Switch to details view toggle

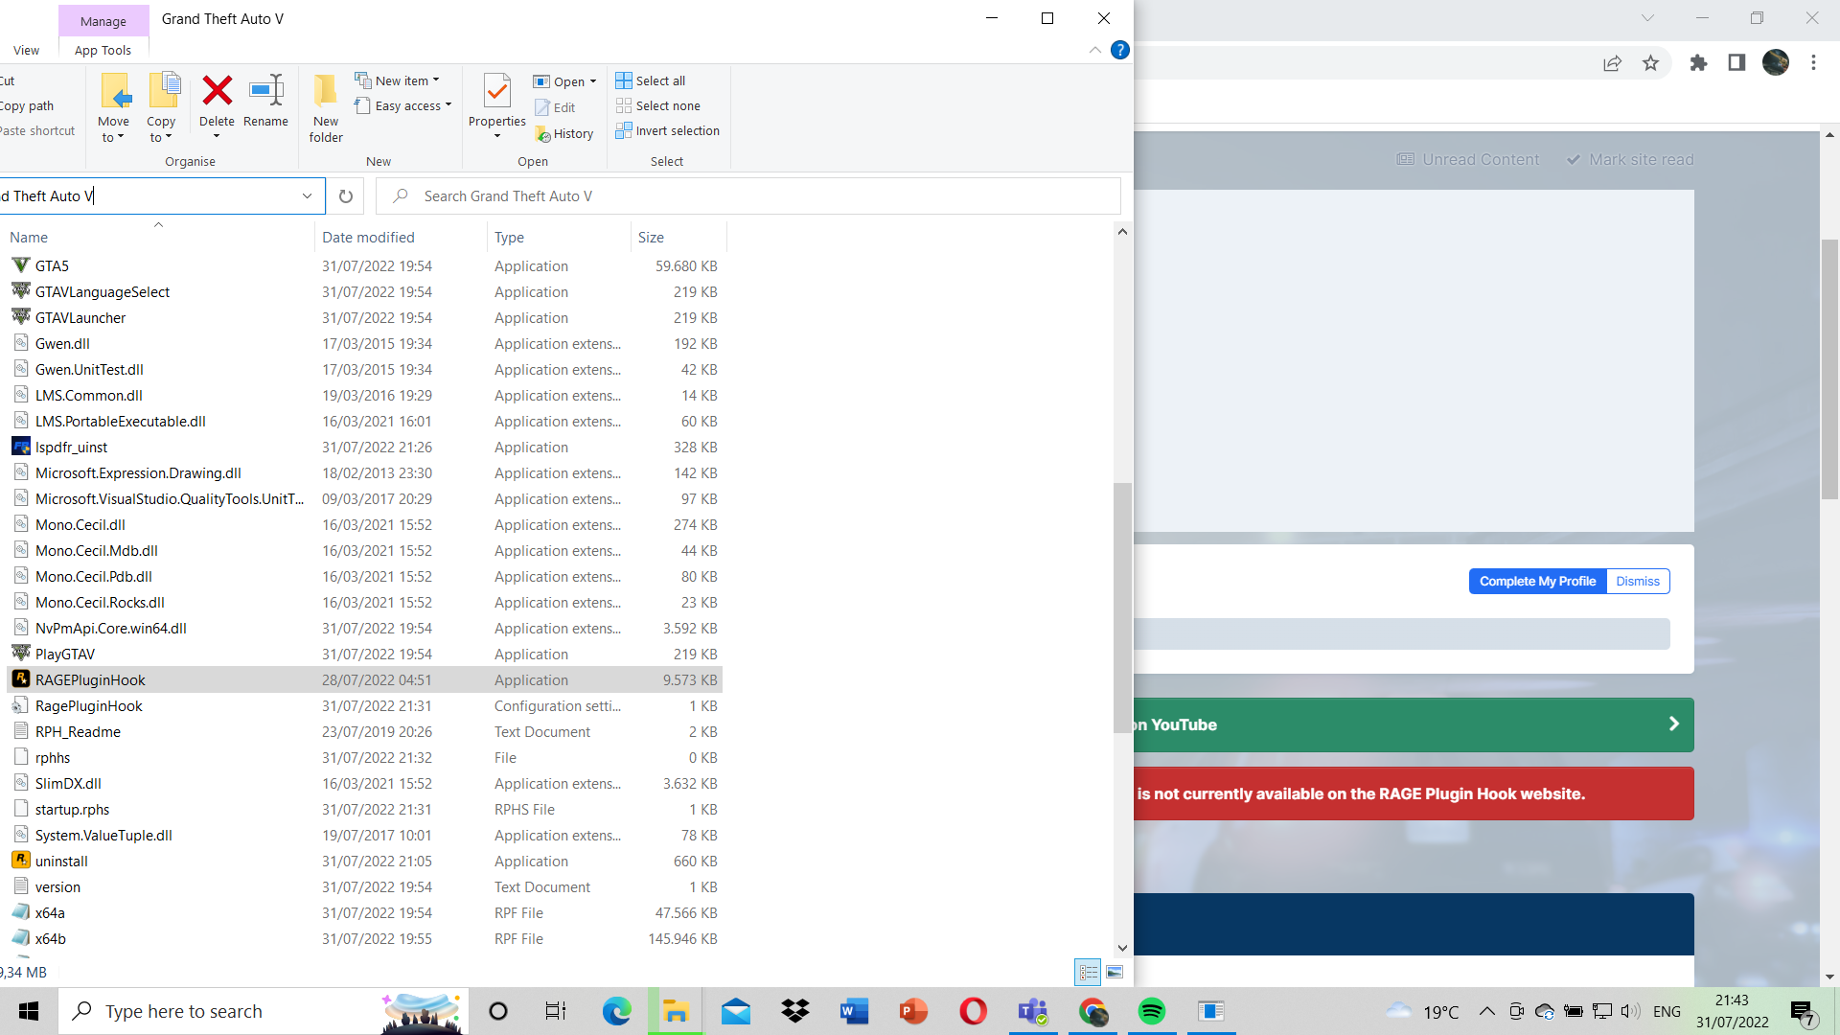(x=1089, y=972)
